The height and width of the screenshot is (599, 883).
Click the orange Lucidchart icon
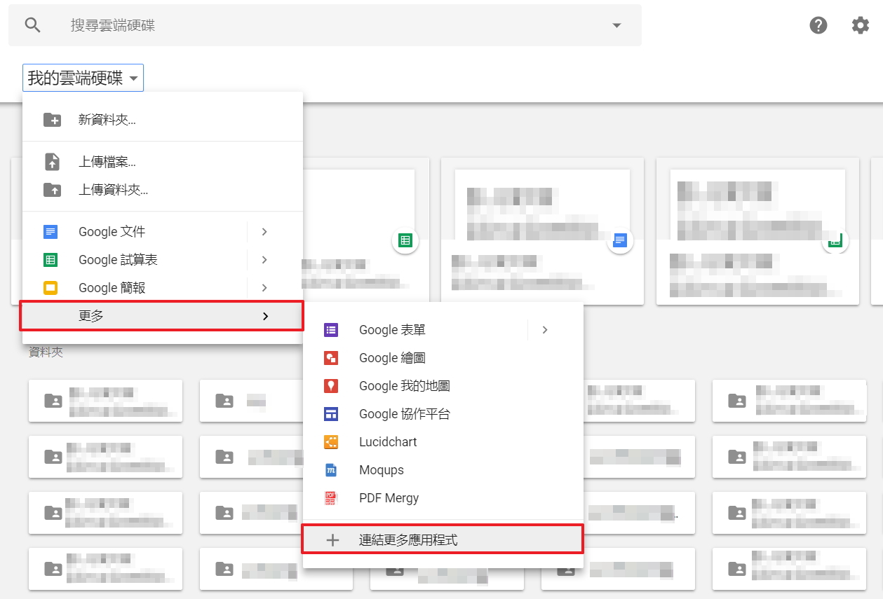coord(331,442)
